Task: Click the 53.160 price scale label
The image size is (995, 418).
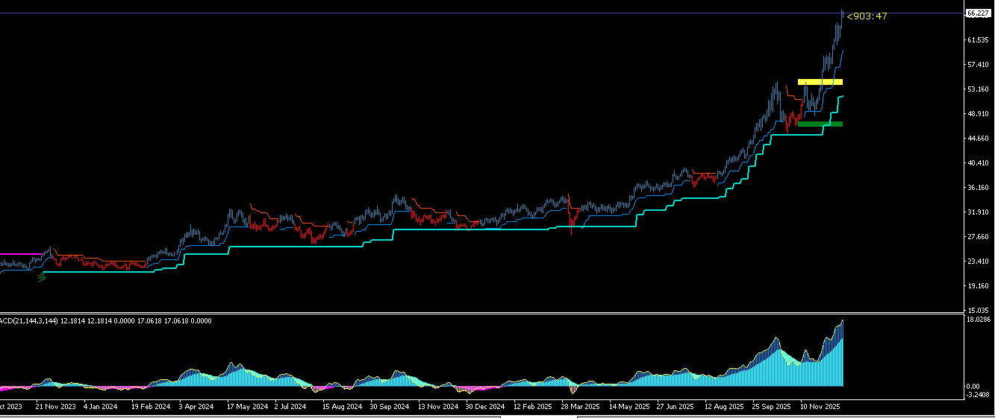Action: pos(977,89)
